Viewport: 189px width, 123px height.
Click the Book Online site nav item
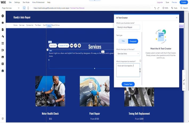coord(55,25)
